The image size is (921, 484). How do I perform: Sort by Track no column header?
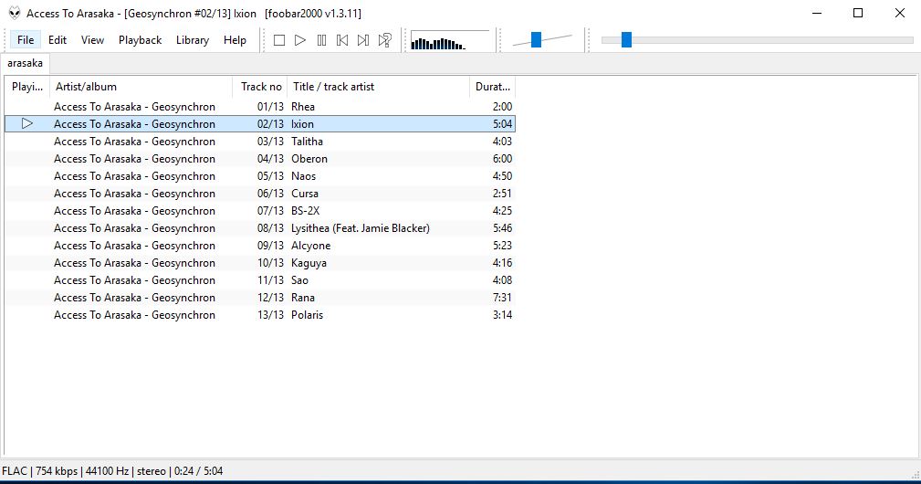(259, 87)
